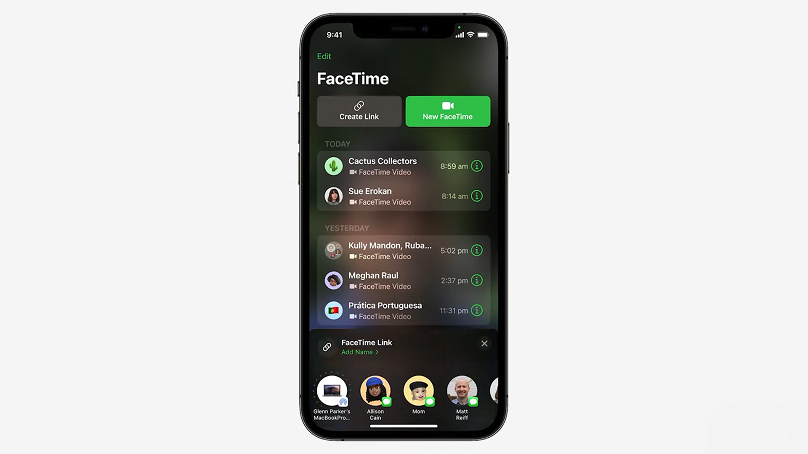808x454 pixels.
Task: Tap Cactus Collectors call entry
Action: (x=404, y=166)
